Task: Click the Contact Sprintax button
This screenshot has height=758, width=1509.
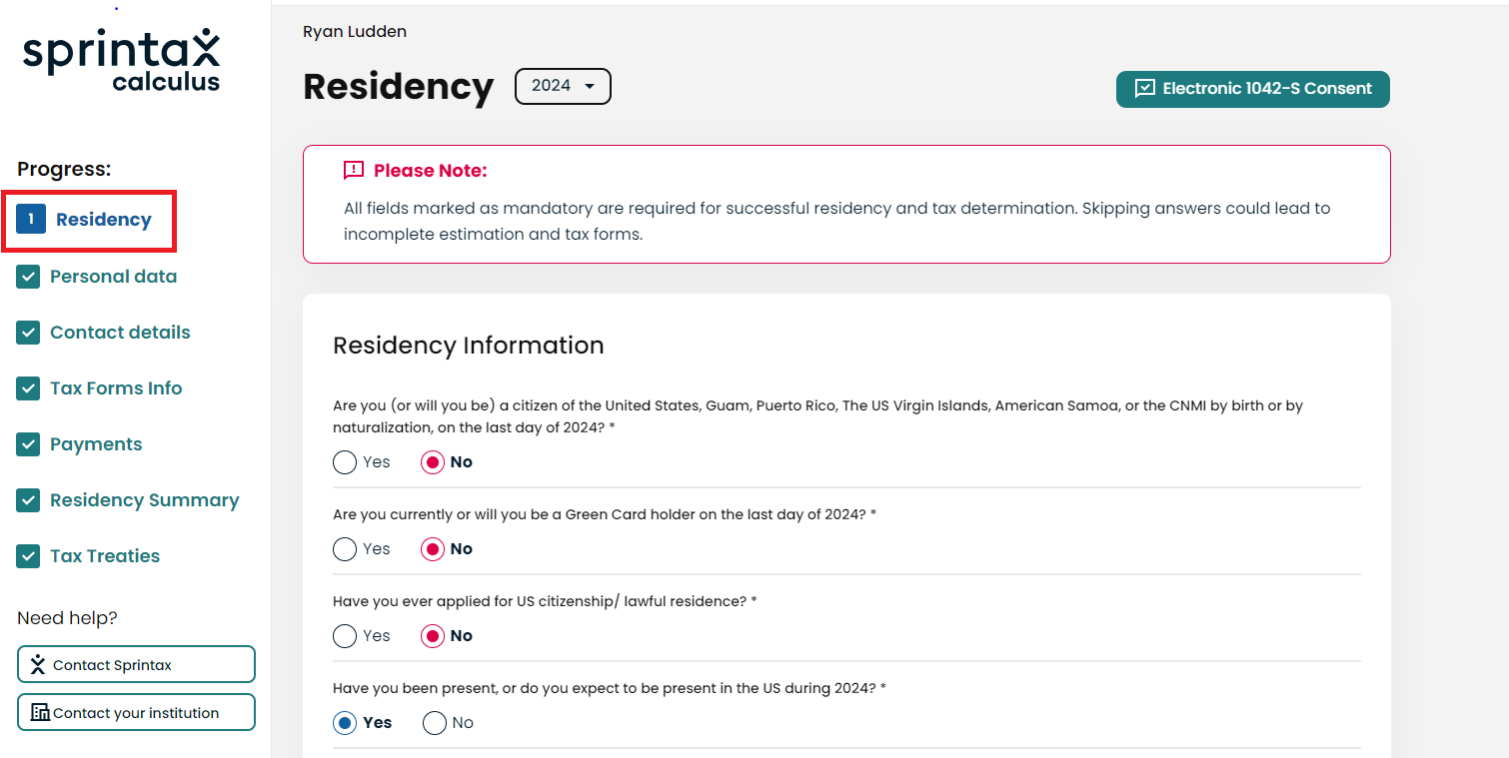Action: 136,664
